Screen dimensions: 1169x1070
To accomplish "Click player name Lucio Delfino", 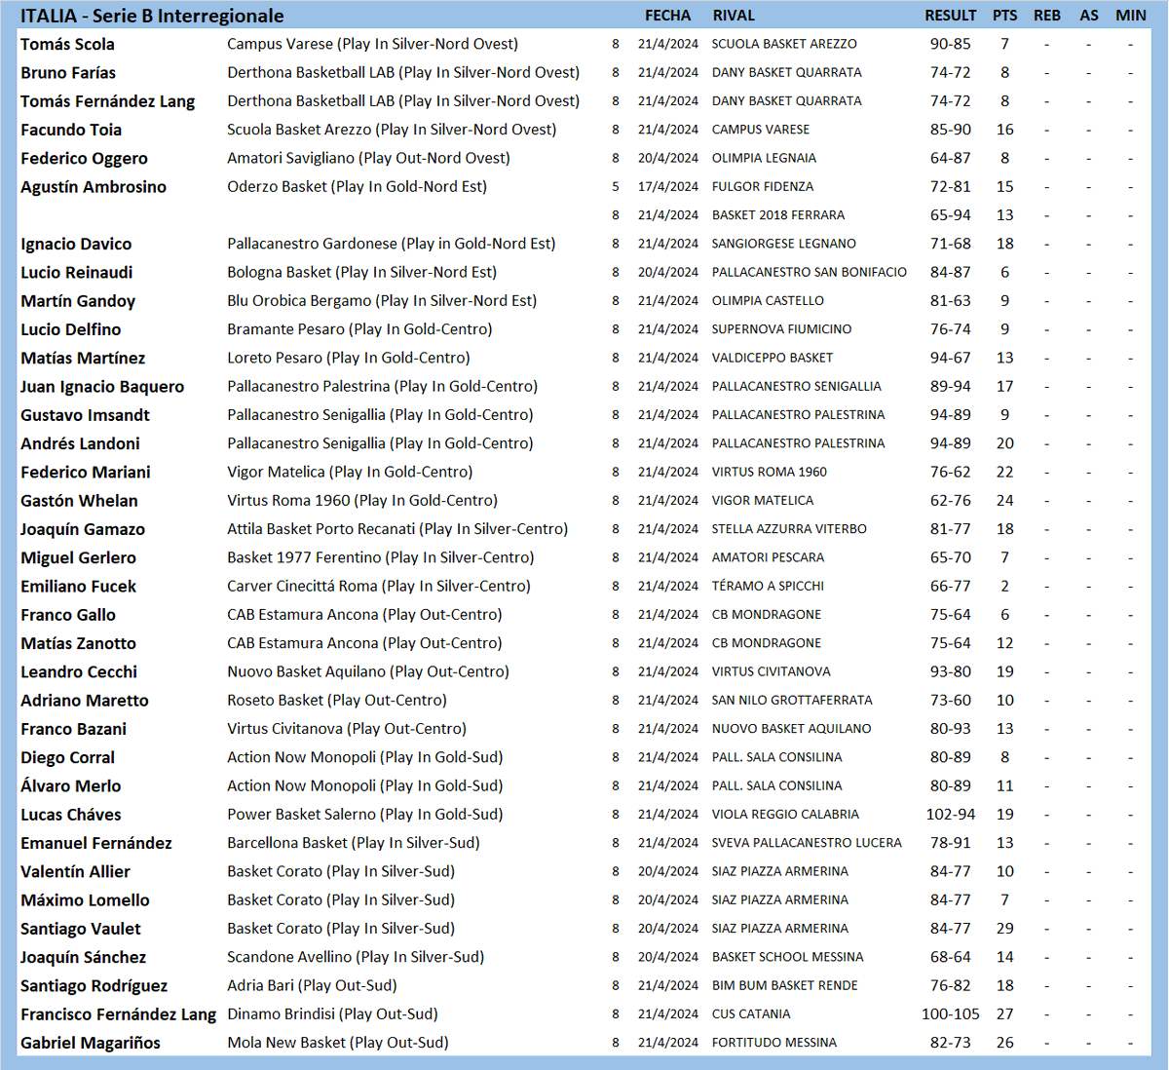I will click(71, 329).
